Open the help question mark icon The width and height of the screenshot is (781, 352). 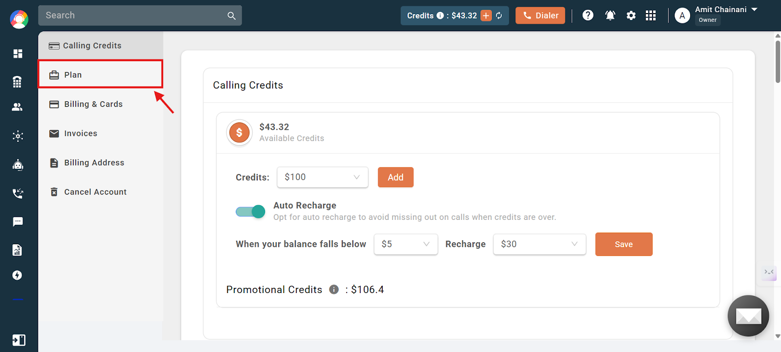coord(588,15)
